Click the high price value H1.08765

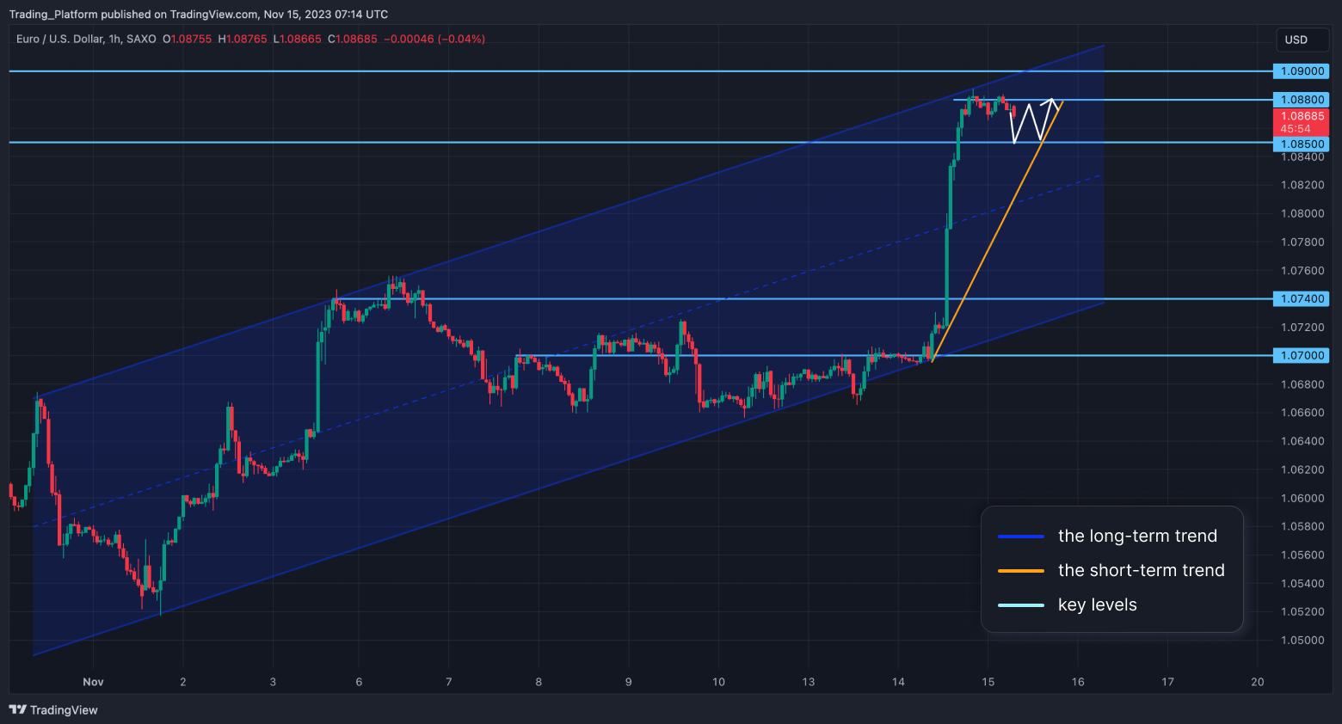tap(243, 39)
